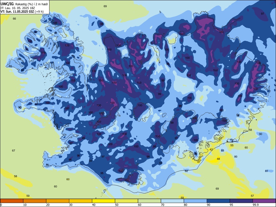Click the map value '82' on the southern coastline
The width and height of the screenshot is (276, 207).
[x=186, y=171]
